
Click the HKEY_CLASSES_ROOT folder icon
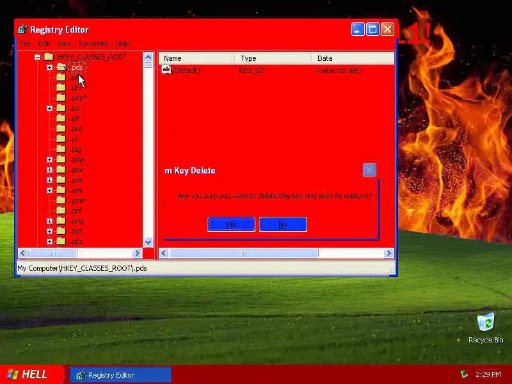(49, 57)
